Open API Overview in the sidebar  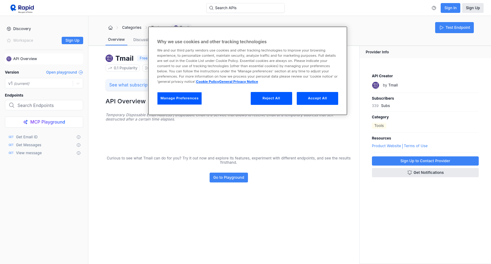(44, 59)
